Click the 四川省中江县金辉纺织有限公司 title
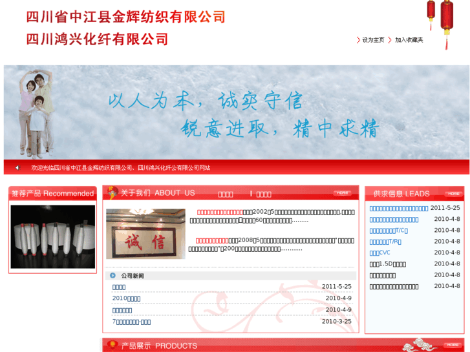 click(x=125, y=17)
